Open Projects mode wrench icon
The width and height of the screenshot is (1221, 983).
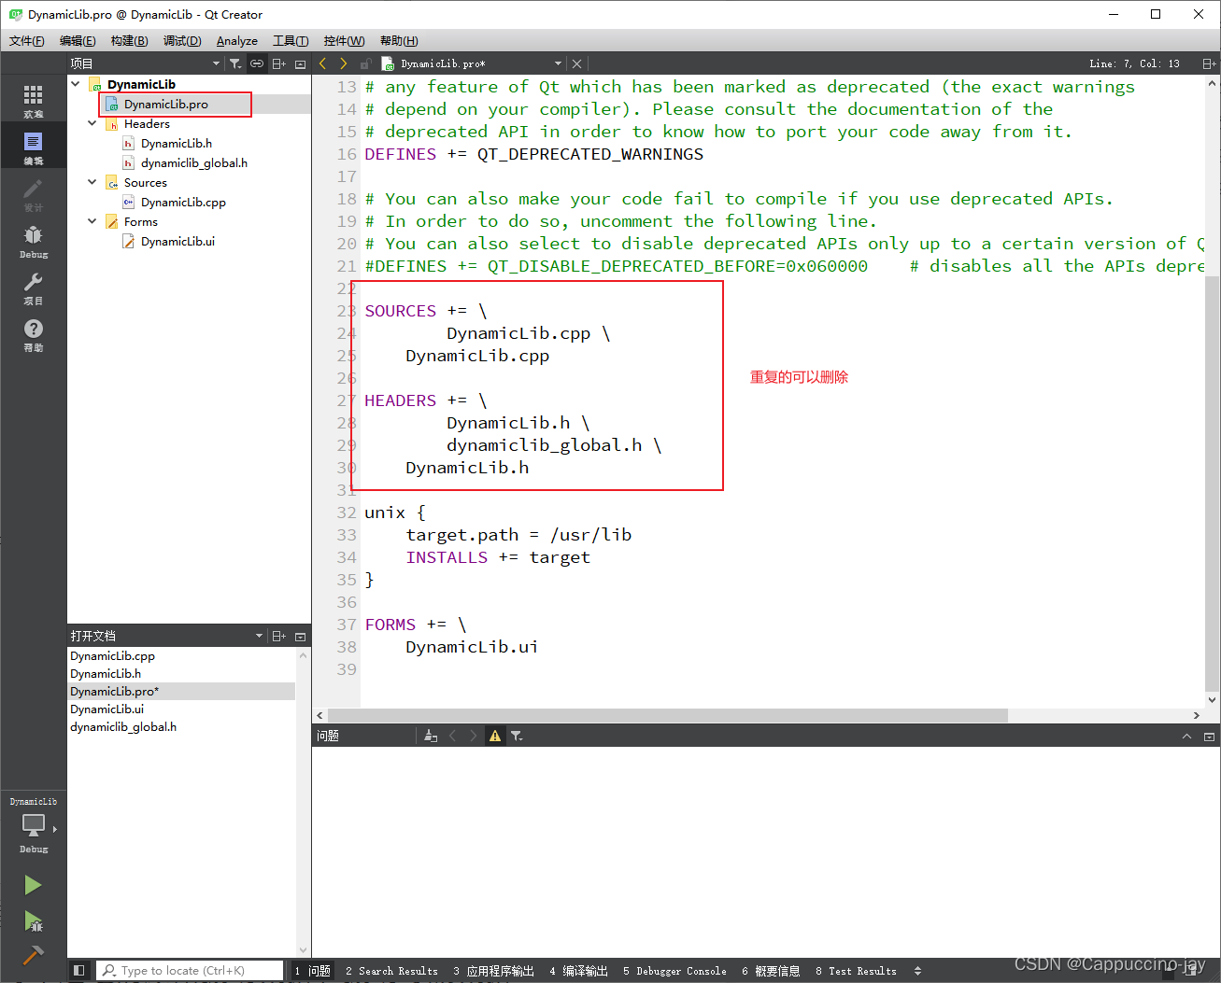click(33, 287)
